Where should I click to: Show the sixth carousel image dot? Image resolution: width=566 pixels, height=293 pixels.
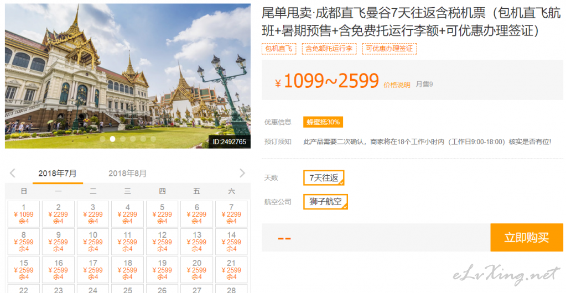pos(153,139)
